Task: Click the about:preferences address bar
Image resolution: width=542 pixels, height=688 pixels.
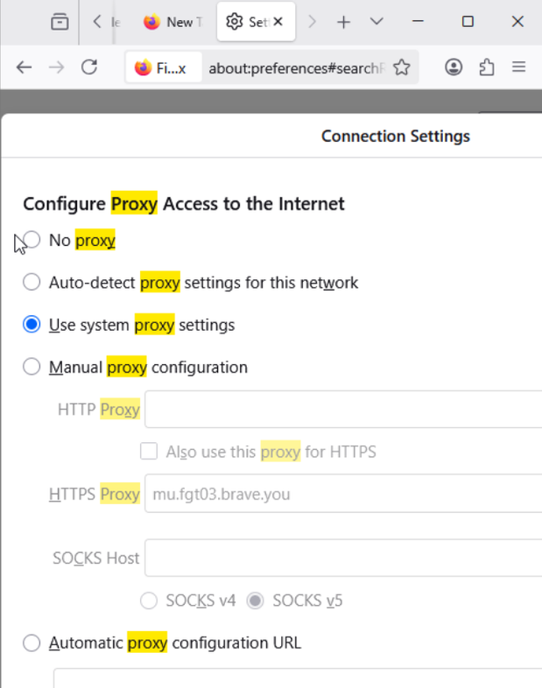Action: (x=296, y=67)
